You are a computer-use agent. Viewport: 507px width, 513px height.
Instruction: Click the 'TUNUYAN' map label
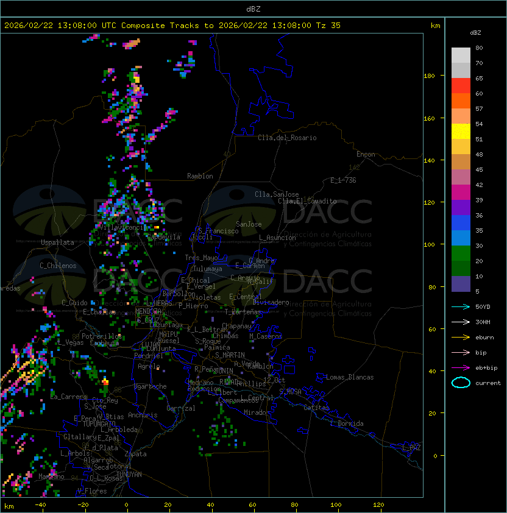129,475
